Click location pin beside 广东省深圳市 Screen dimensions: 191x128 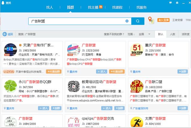(131, 108)
